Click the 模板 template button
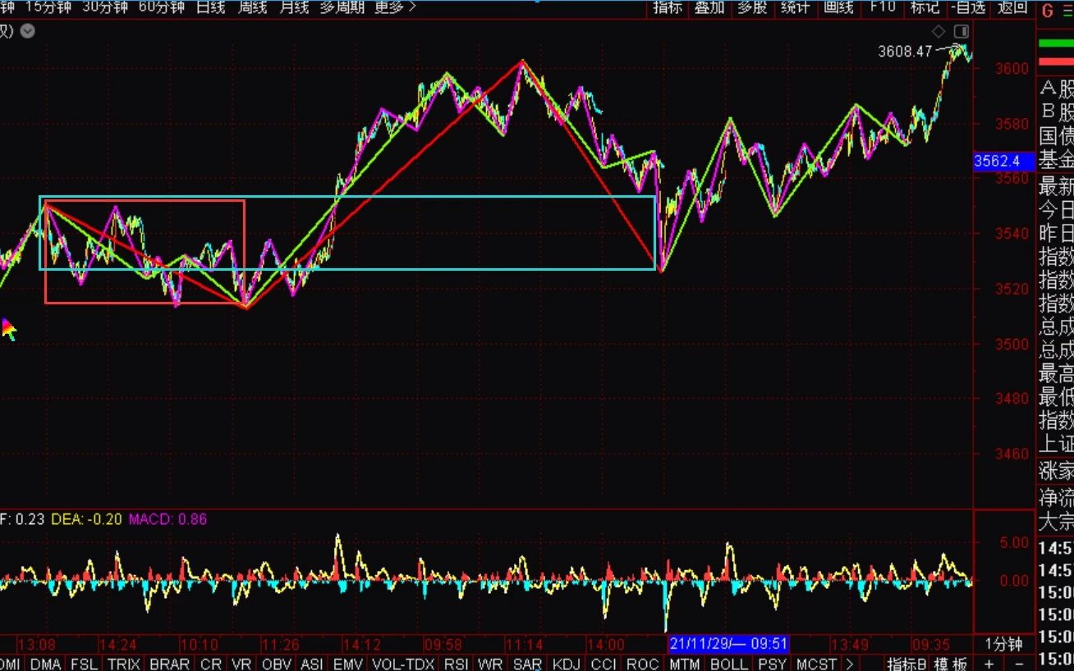 tap(950, 664)
